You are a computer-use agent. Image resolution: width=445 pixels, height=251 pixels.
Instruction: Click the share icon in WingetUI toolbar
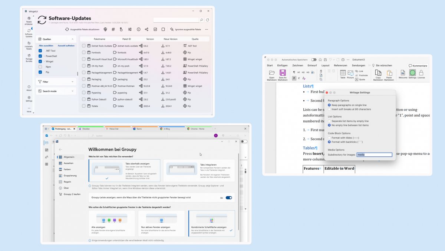146,29
